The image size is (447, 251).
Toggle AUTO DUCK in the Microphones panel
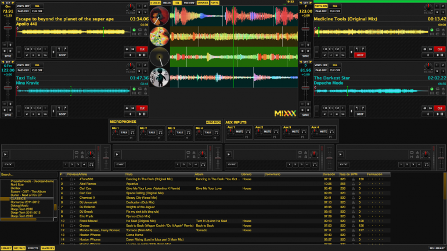pyautogui.click(x=213, y=122)
